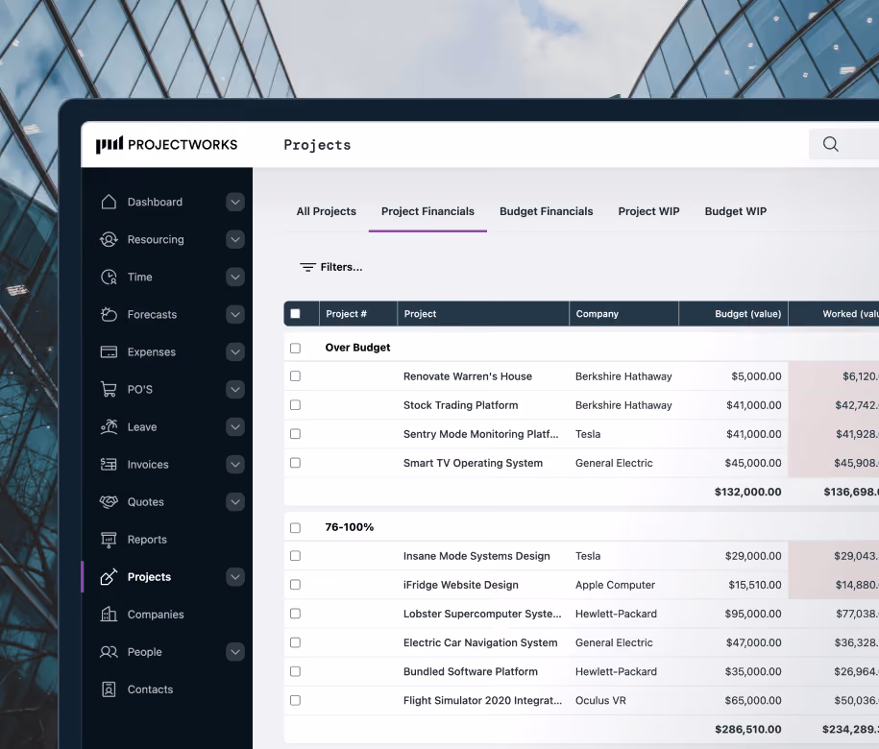Check the 76-100% group checkbox

coord(296,528)
